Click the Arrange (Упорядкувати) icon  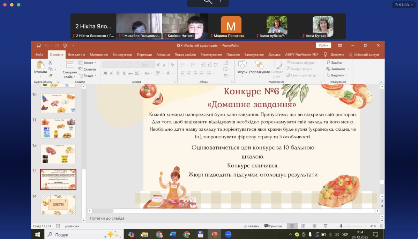pos(259,65)
